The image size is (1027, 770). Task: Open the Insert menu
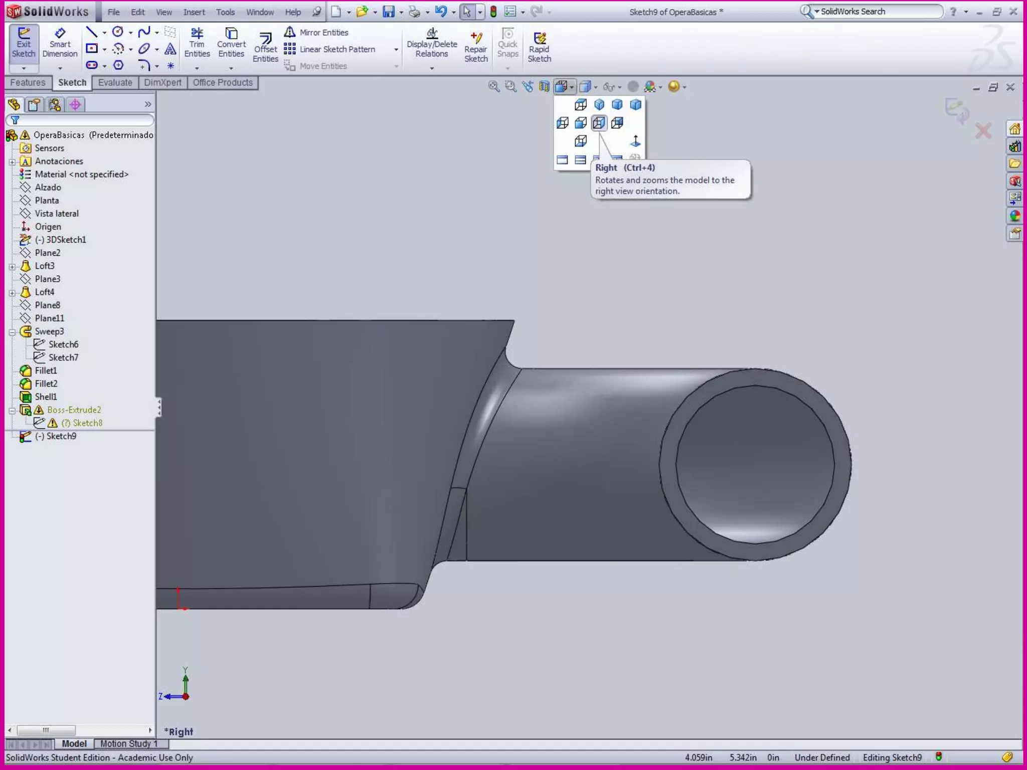(x=194, y=12)
